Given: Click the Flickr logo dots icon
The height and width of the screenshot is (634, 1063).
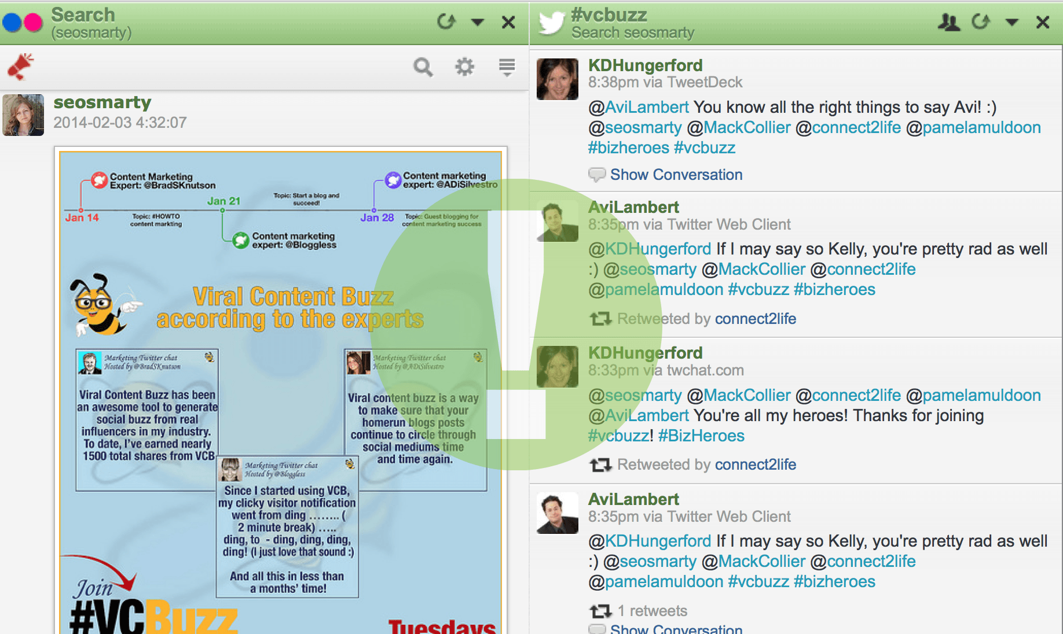Looking at the screenshot, I should click(x=23, y=23).
